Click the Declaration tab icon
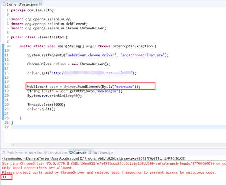The width and height of the screenshot is (226, 185). pyautogui.click(x=45, y=152)
